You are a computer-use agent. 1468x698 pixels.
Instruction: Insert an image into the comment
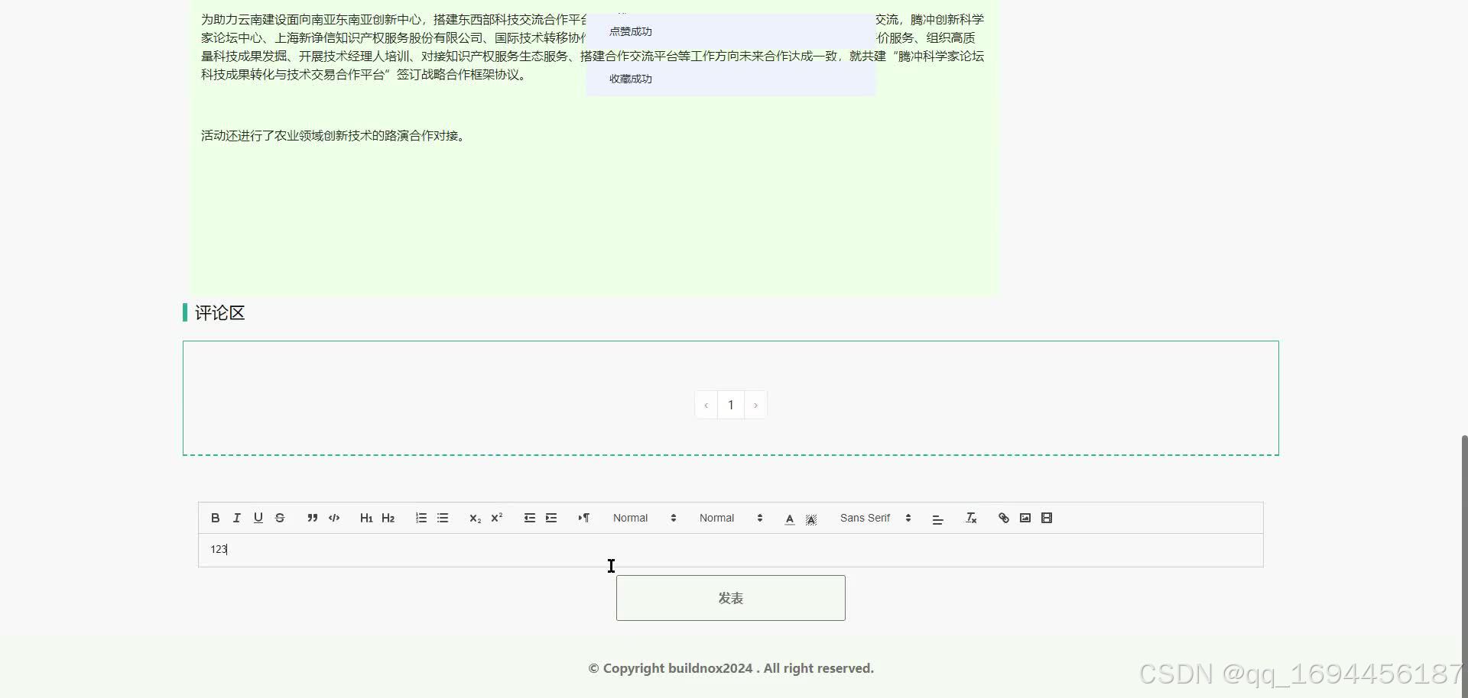pos(1025,518)
